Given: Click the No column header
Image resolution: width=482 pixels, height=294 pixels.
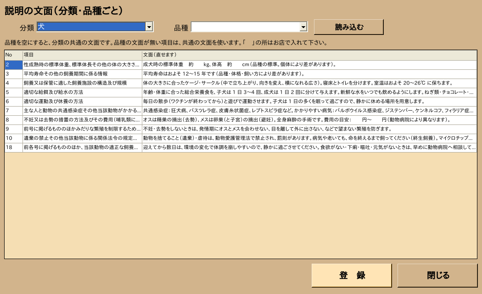Looking at the screenshot, I should 13,55.
